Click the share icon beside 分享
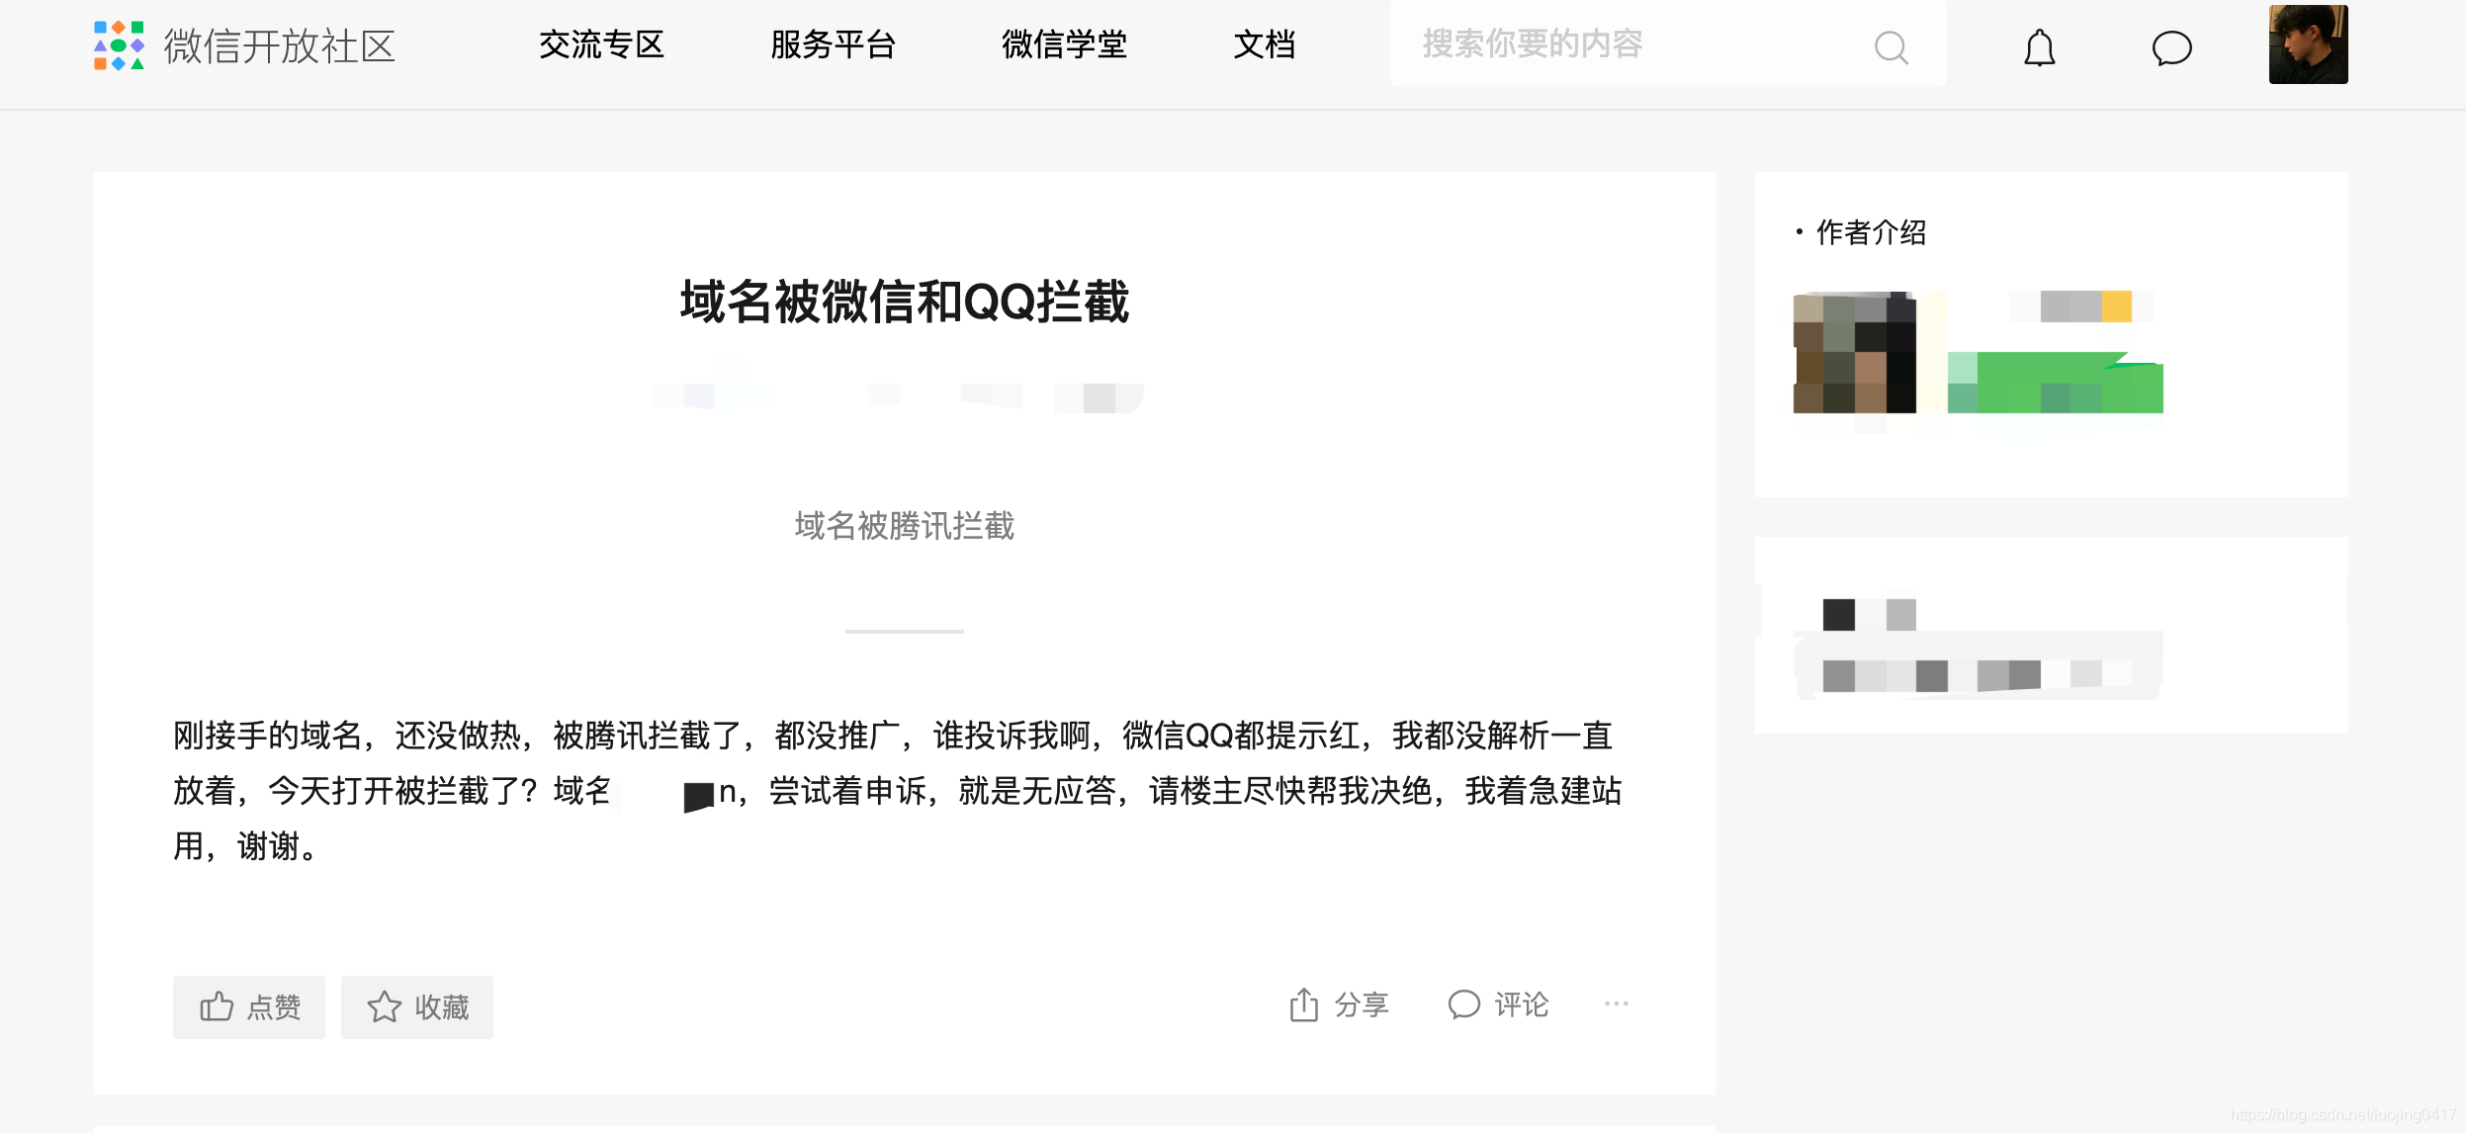The width and height of the screenshot is (2466, 1133). click(x=1303, y=1004)
